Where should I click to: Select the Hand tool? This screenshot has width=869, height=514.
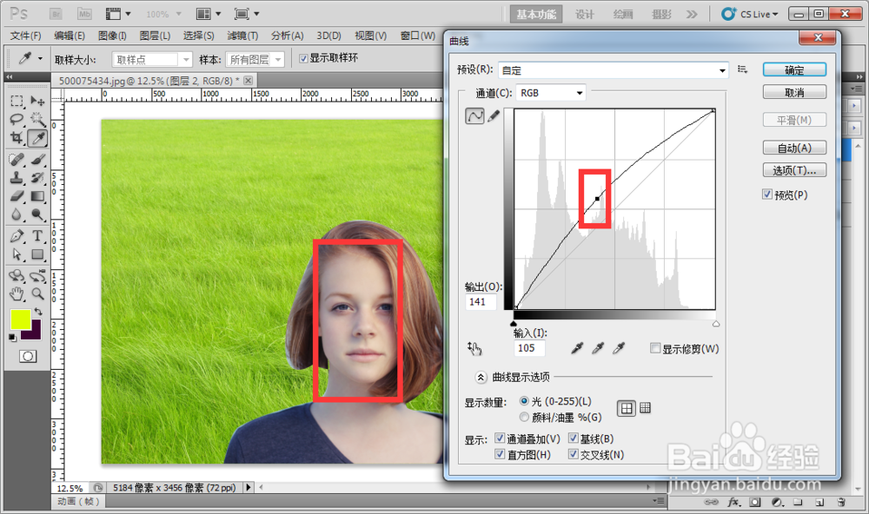coord(17,293)
